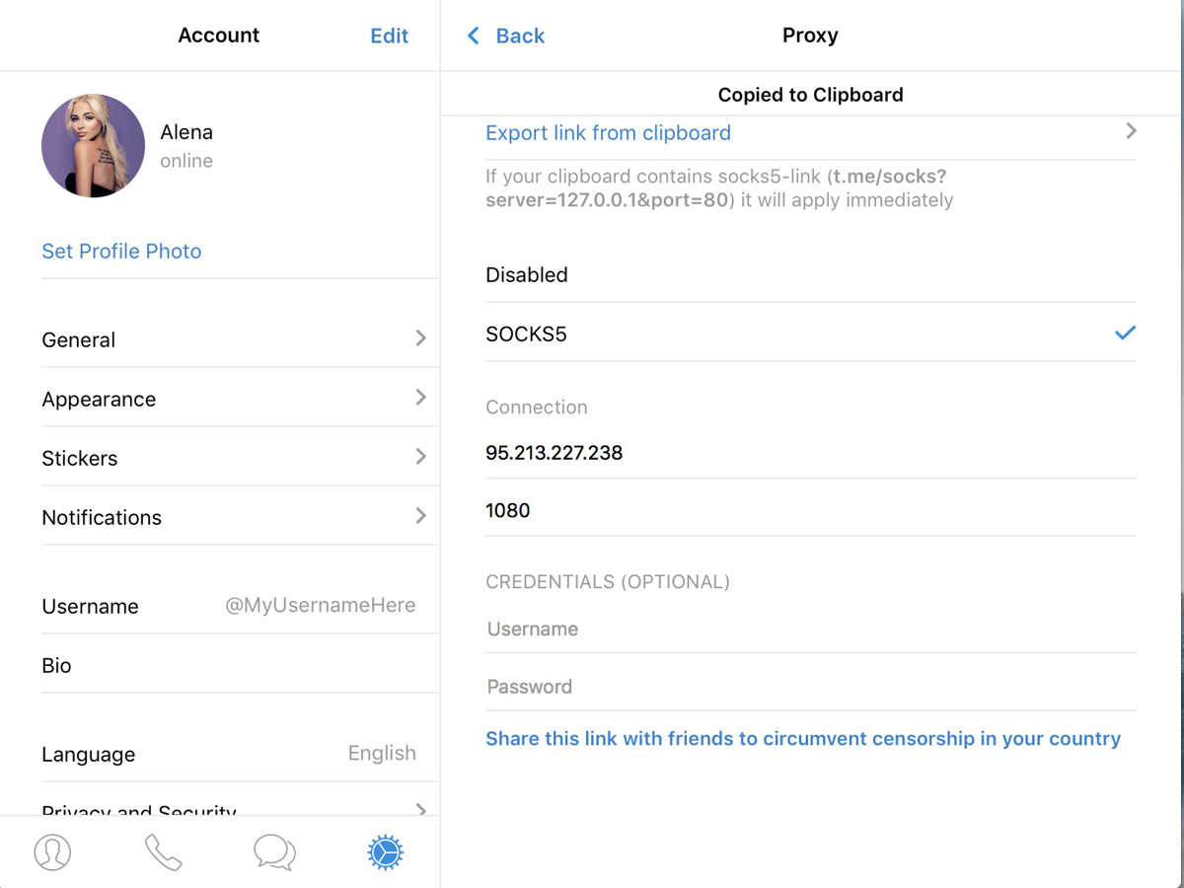This screenshot has width=1184, height=888.
Task: Click the server address field 95.213.227.238
Action: pos(809,454)
